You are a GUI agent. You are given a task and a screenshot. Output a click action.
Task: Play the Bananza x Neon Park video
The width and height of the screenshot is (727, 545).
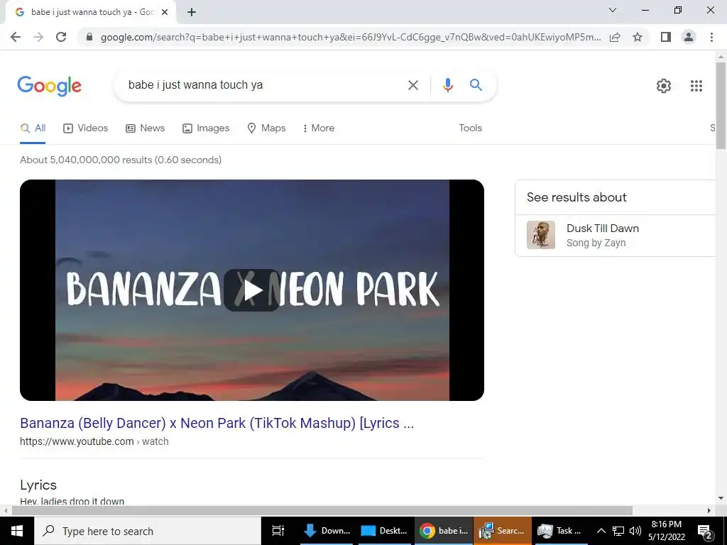pos(252,290)
